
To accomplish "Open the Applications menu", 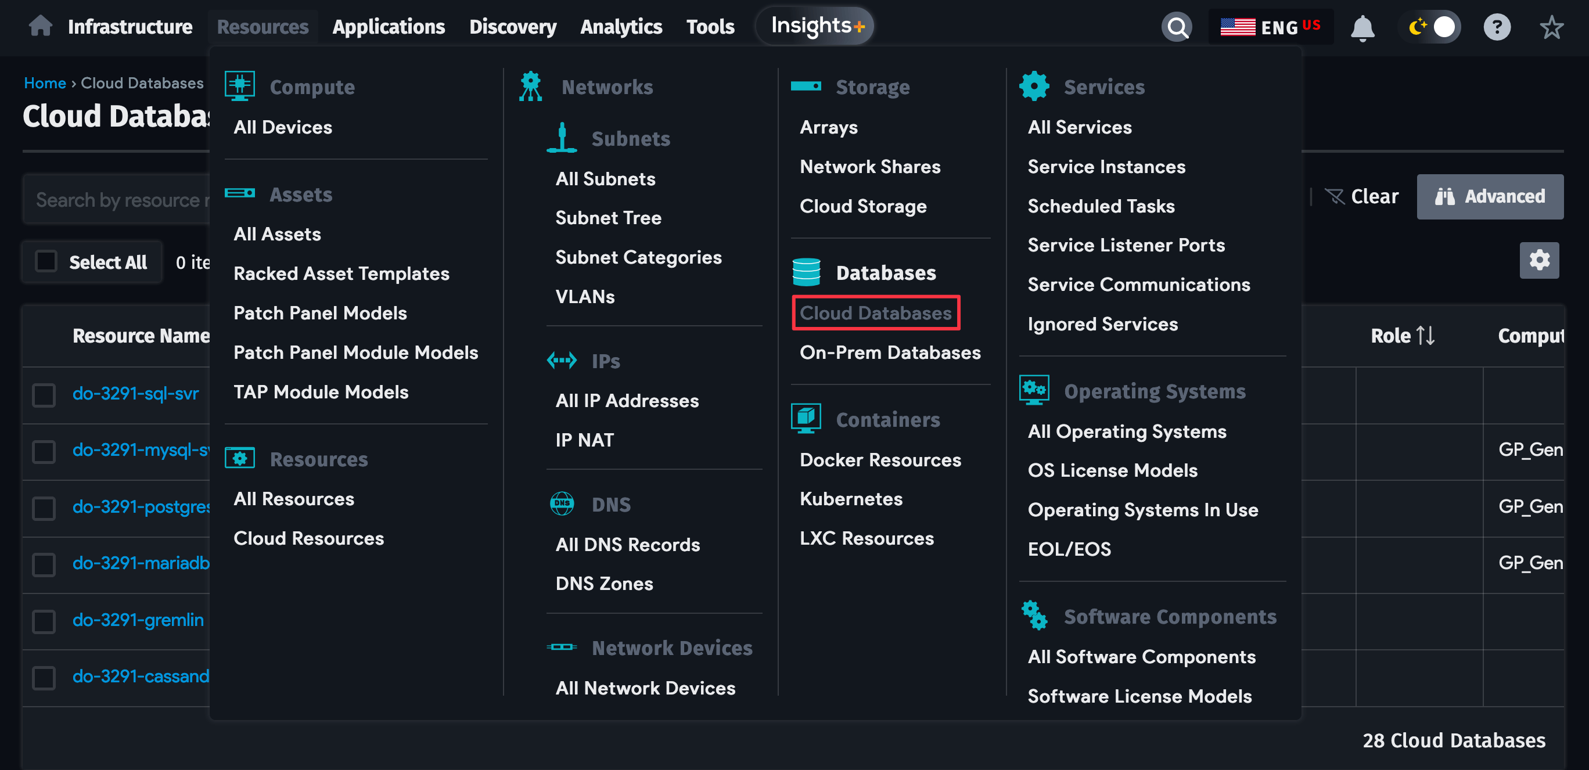I will tap(389, 26).
